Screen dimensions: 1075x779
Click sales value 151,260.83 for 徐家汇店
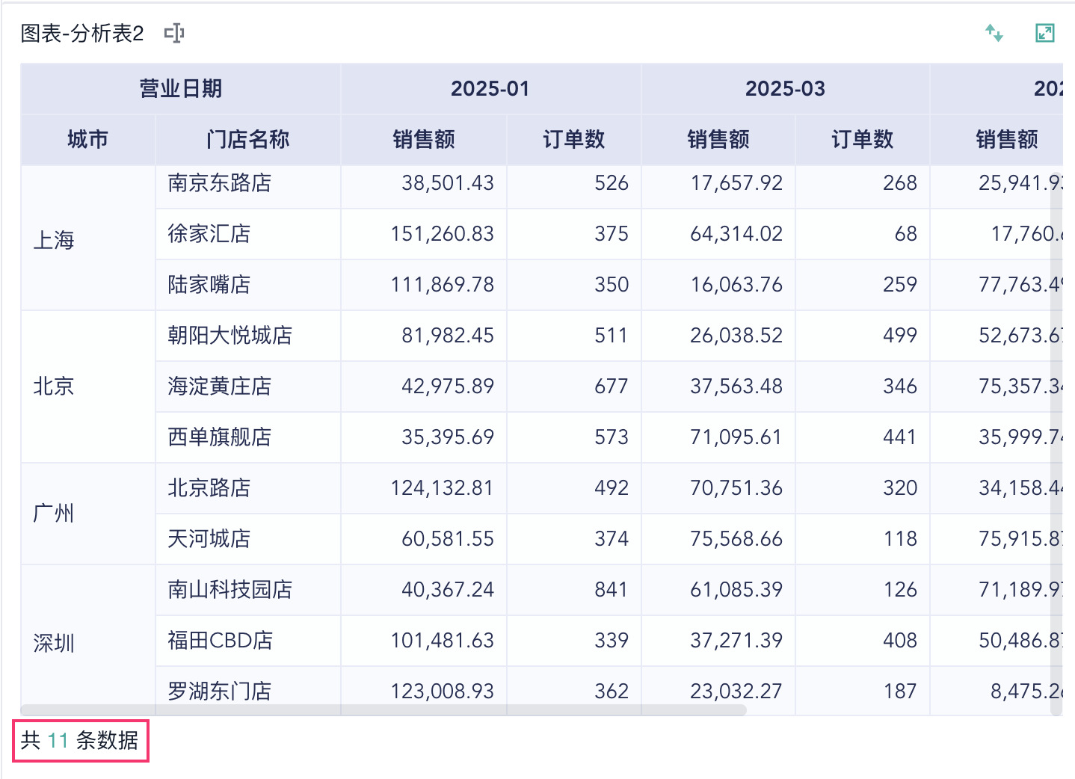point(442,234)
